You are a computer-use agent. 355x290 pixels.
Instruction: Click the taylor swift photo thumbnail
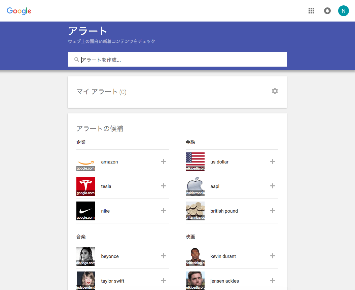(85, 281)
